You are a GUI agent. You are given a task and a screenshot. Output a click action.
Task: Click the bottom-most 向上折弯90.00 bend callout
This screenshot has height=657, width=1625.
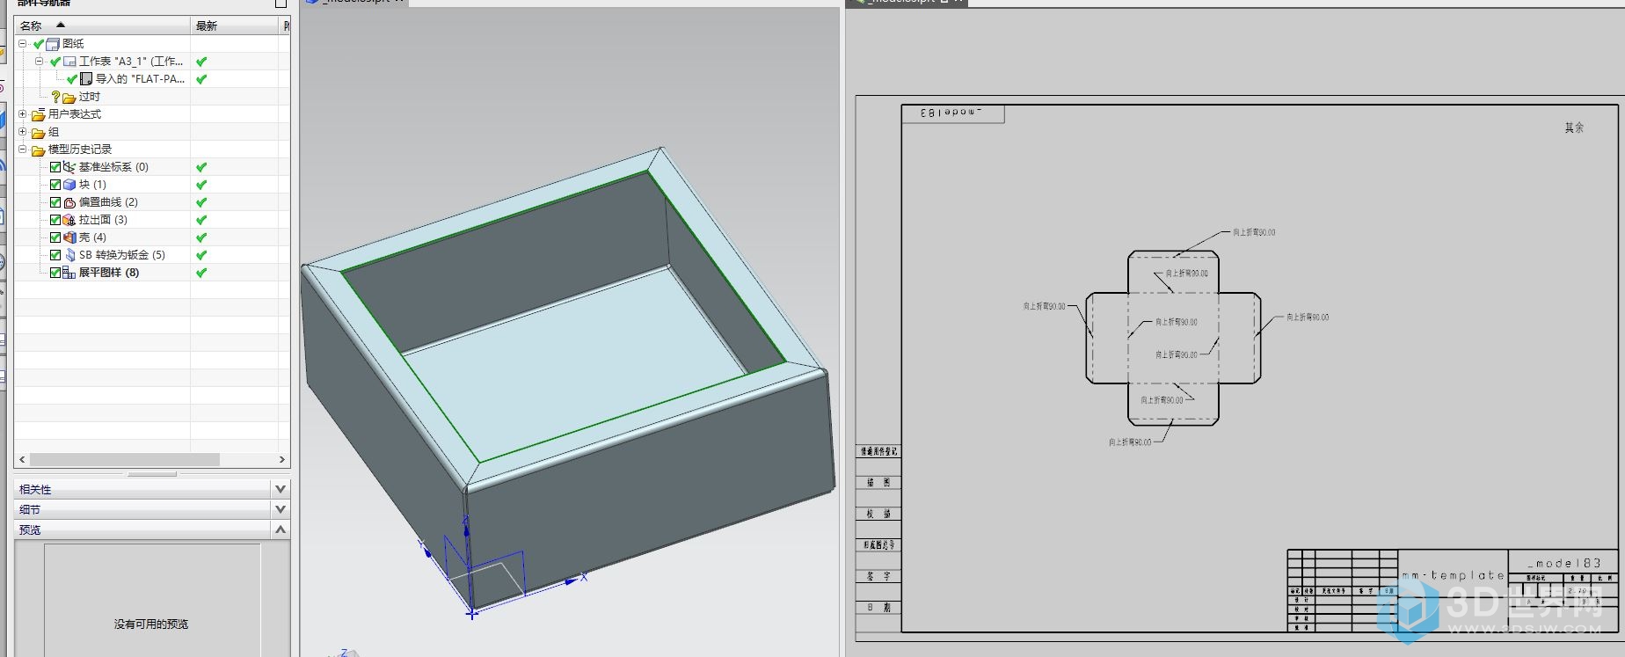1130,442
